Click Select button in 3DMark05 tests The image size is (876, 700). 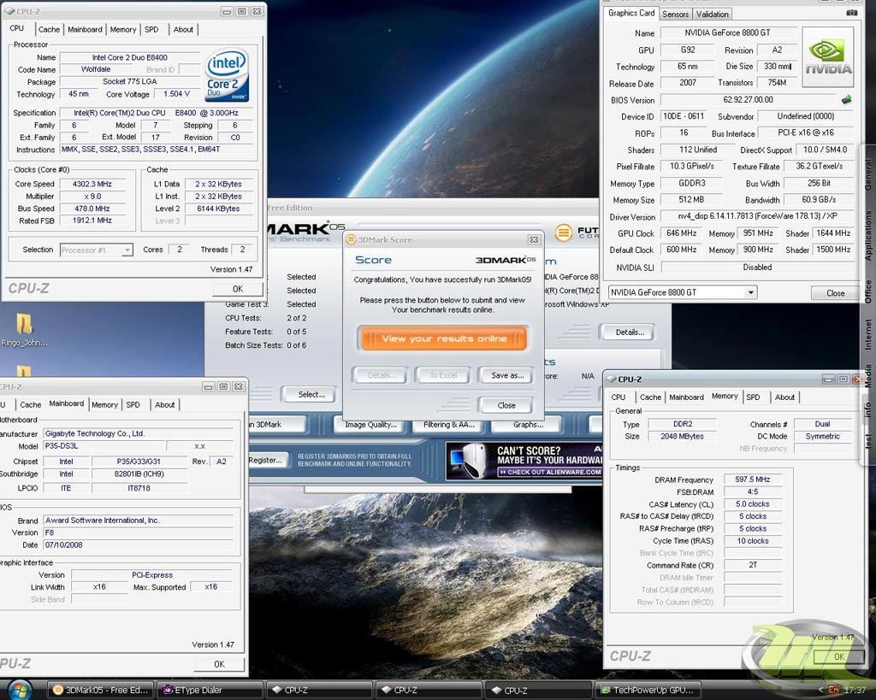(x=311, y=395)
